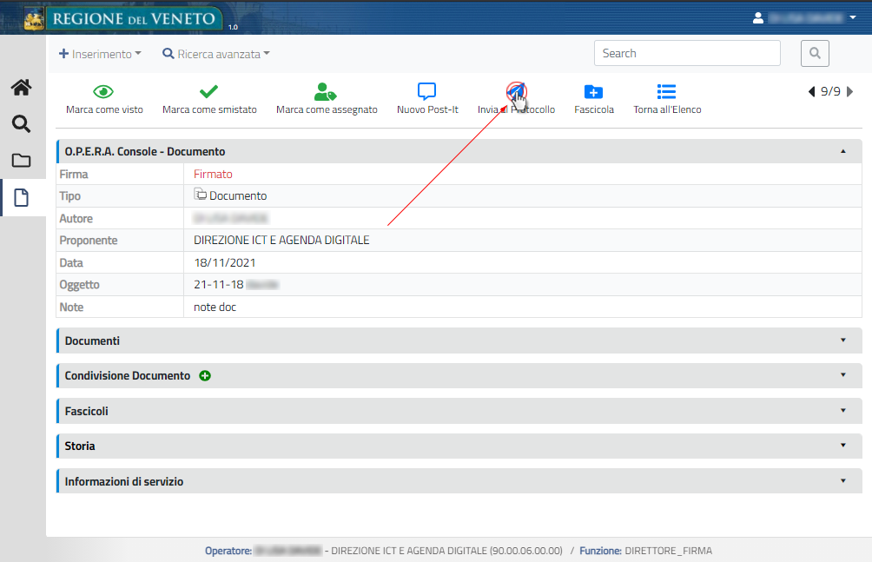Expand the Storia section
The image size is (872, 562).
(842, 446)
